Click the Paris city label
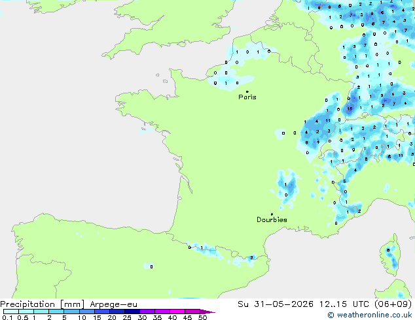This screenshot has width=415, height=320. point(247,97)
